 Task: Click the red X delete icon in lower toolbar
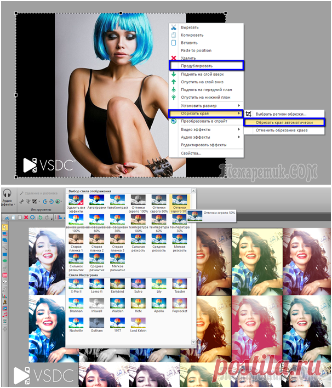[x=26, y=217]
